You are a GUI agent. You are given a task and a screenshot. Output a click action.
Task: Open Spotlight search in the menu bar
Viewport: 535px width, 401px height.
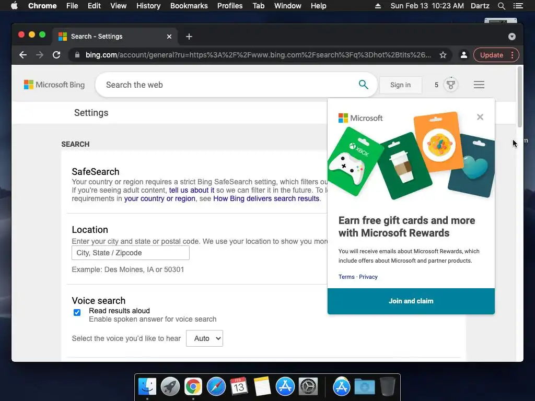pos(501,6)
